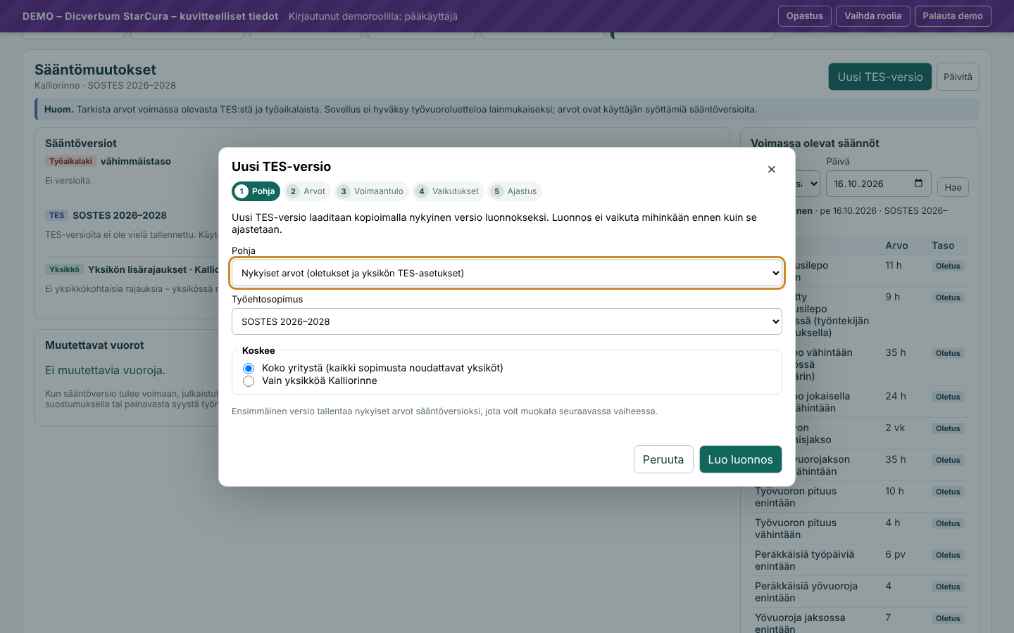
Task: Click Työvuoron pituus vähintään row
Action: coord(859,528)
